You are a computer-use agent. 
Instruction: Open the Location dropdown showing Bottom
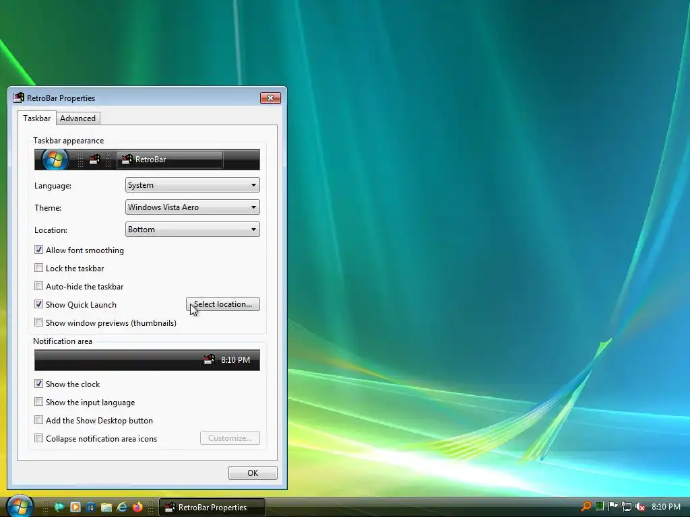[192, 230]
